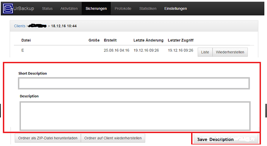Screen dimensions: 267x146
Task: Select created date 25.08.16 04:16
Action: [116, 50]
